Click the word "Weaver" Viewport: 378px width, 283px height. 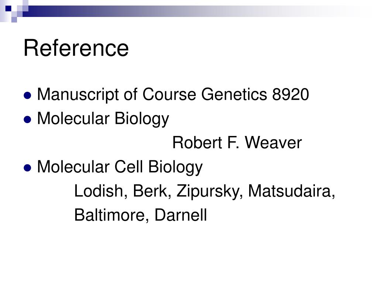(274, 143)
